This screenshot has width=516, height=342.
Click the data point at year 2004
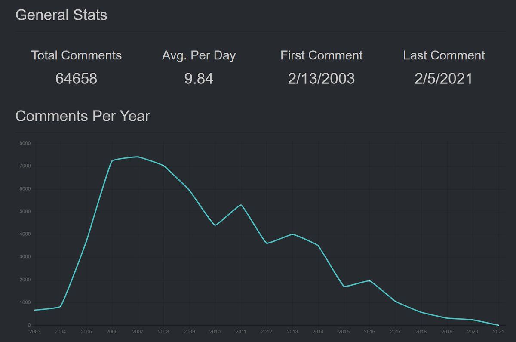[60, 306]
